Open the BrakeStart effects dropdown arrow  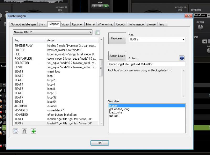click(208, 16)
